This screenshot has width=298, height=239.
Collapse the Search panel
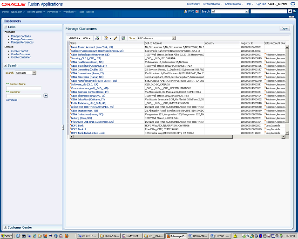pyautogui.click(x=6, y=65)
